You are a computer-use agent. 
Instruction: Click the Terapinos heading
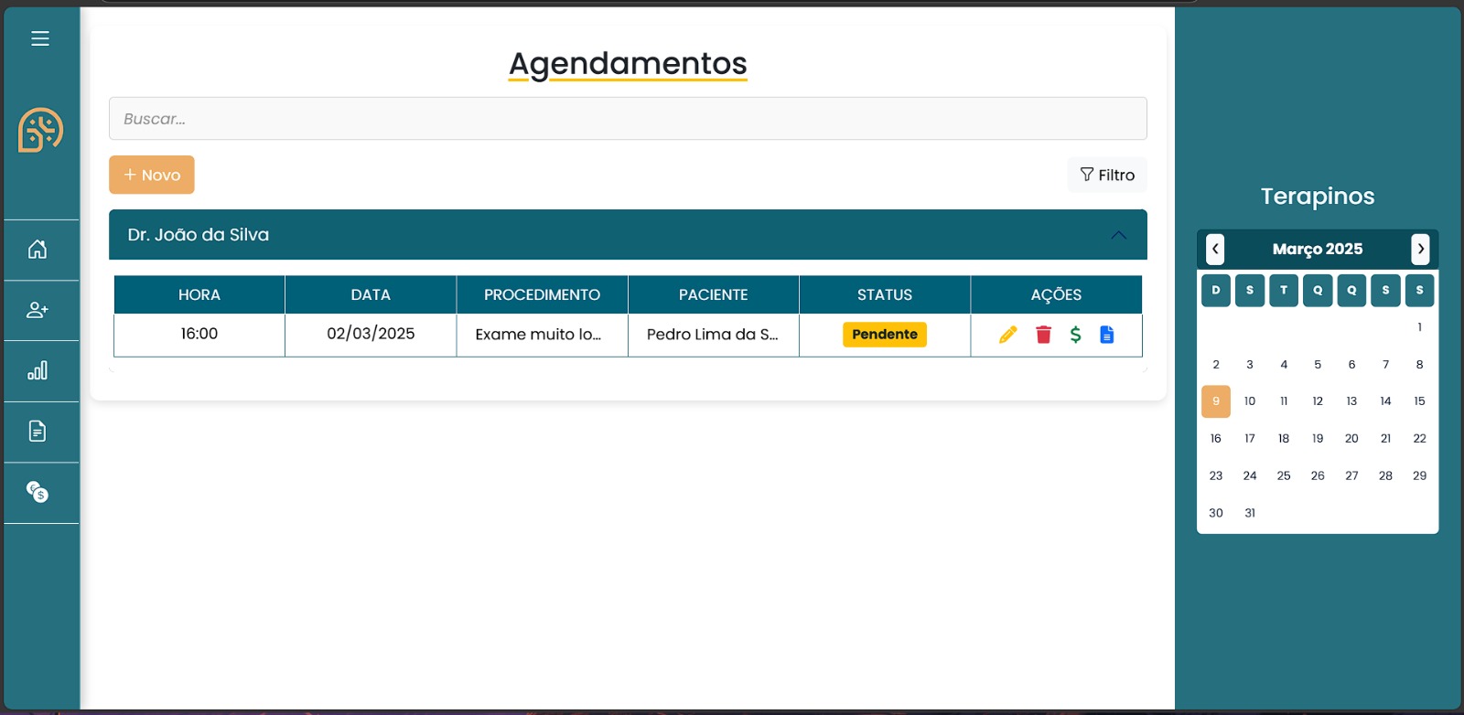[x=1318, y=196]
